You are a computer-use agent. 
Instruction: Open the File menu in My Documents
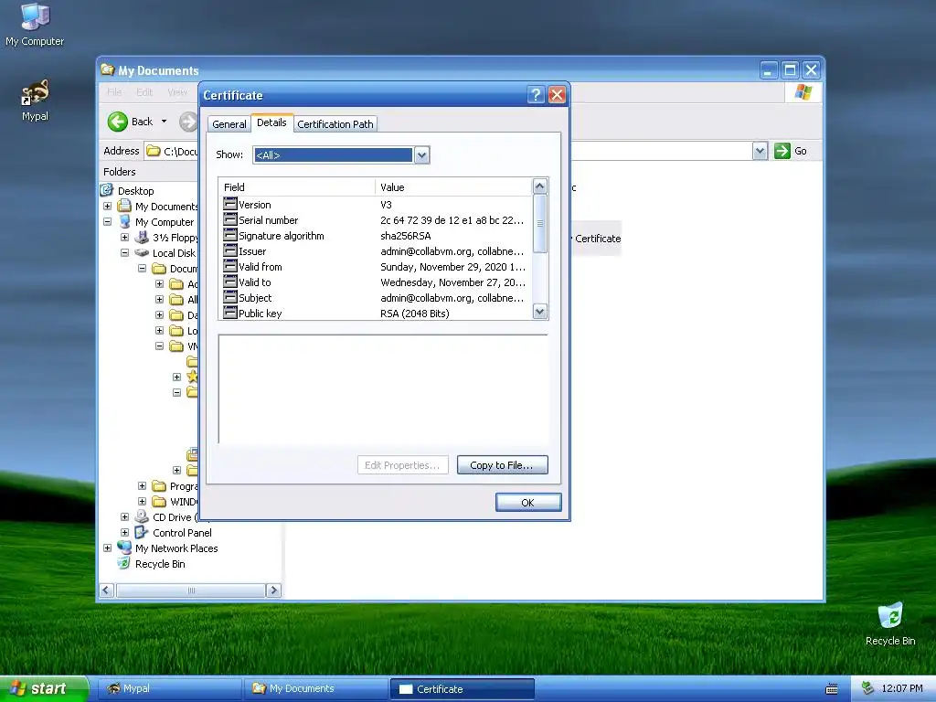pyautogui.click(x=114, y=92)
